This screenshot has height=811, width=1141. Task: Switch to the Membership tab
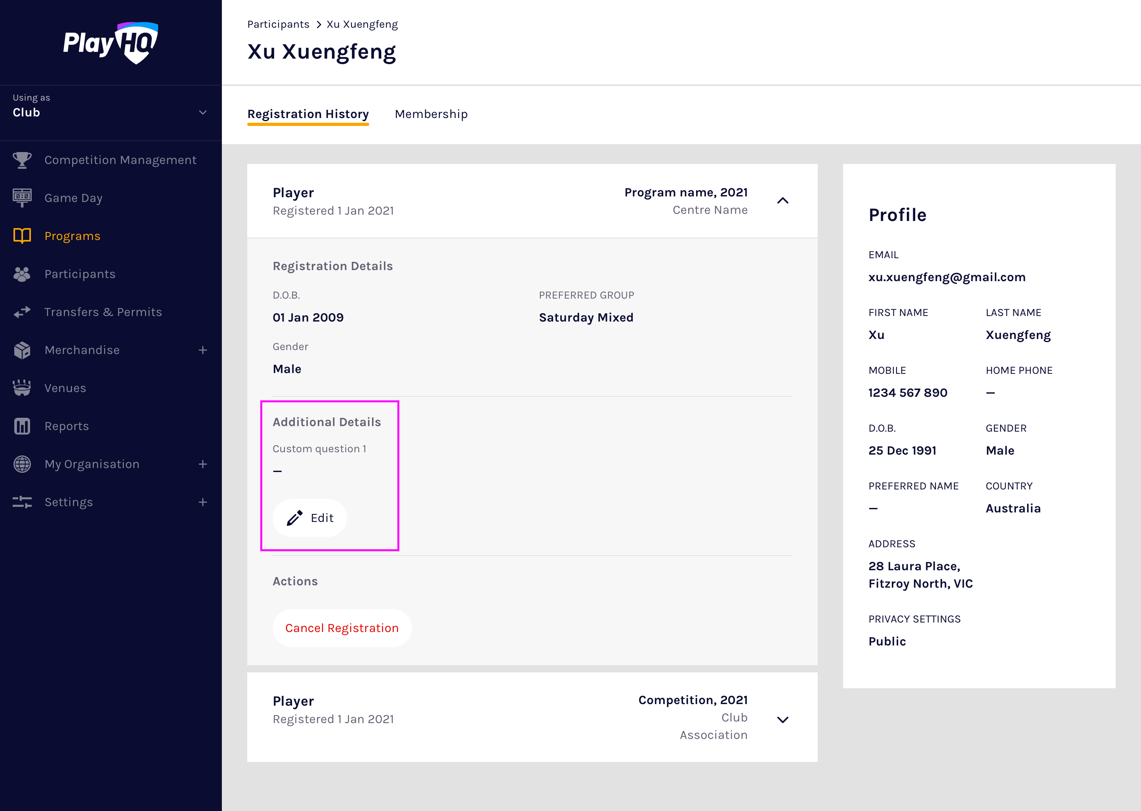(x=431, y=114)
